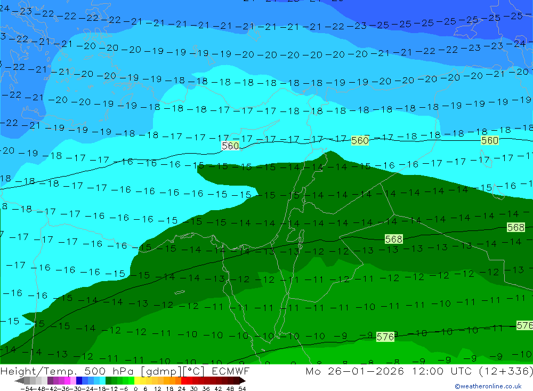Click the forecast step "(12+336)"
This screenshot has height=391, width=533.
click(506, 371)
